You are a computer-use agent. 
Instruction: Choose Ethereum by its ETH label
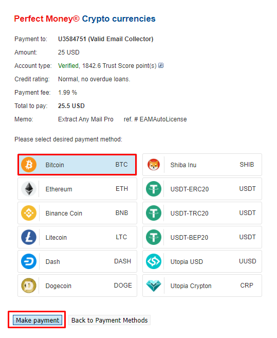[122, 189]
